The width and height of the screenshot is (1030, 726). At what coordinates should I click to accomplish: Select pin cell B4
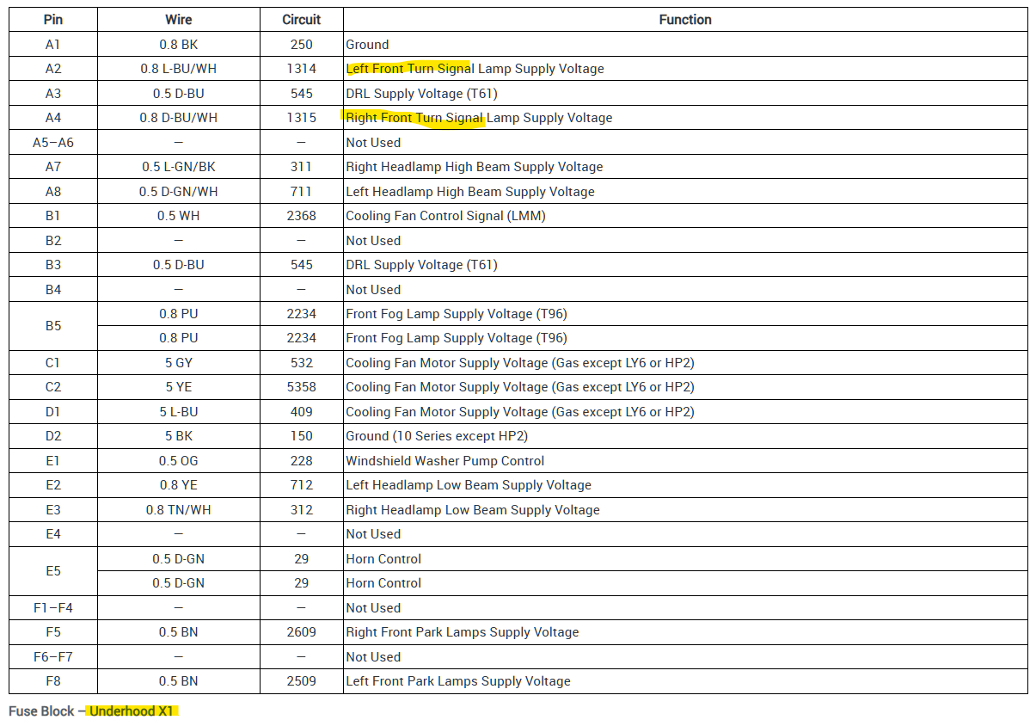click(53, 290)
